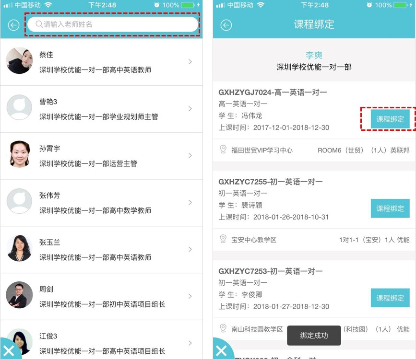The image size is (416, 359).
Task: Open 蔡佳's avatar photo
Action: [x=19, y=61]
